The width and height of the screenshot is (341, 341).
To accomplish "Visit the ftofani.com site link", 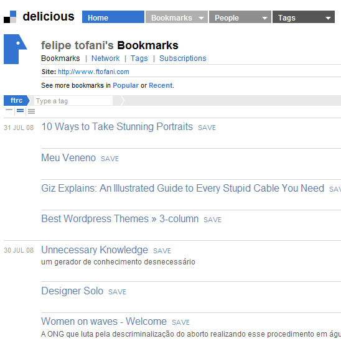I will 93,72.
